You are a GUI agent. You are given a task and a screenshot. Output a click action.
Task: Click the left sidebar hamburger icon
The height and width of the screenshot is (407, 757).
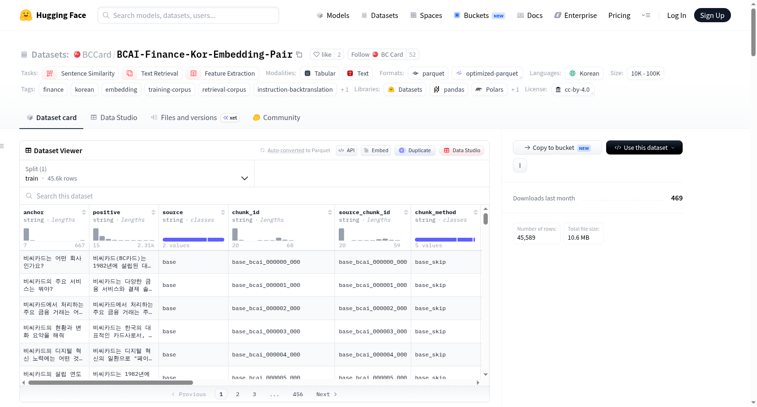(2, 146)
